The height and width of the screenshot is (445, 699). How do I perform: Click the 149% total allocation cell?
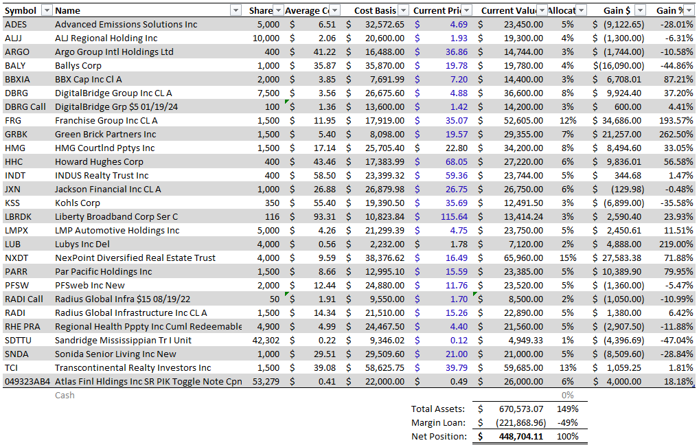[x=567, y=409]
